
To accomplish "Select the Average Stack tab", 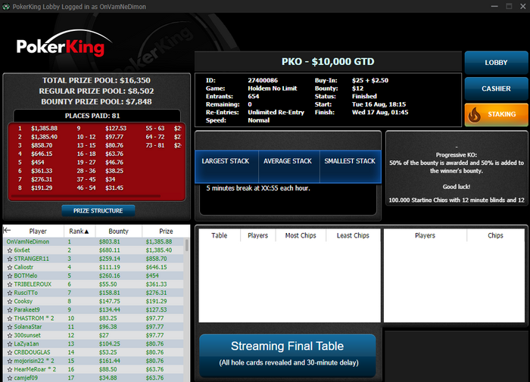I will coord(288,166).
